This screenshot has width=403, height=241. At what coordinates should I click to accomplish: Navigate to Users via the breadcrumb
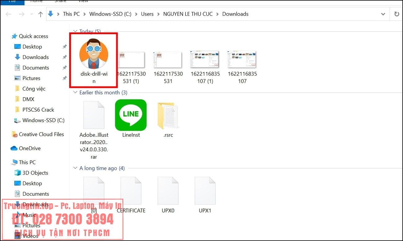[x=147, y=14]
